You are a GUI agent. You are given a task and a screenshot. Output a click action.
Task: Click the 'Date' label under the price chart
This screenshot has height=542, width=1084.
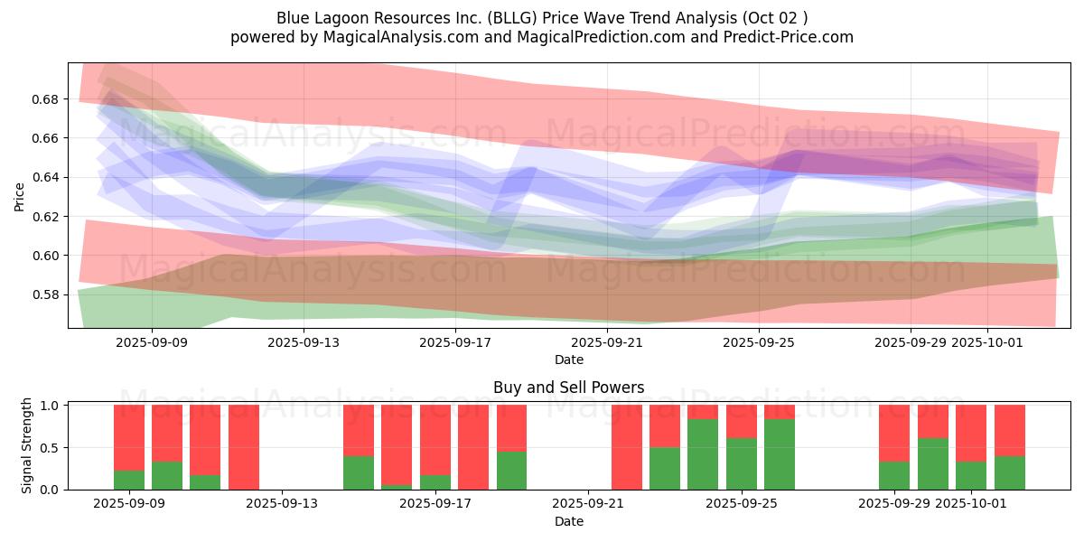pos(568,360)
